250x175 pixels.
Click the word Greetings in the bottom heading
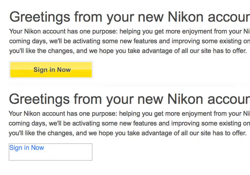pos(40,99)
